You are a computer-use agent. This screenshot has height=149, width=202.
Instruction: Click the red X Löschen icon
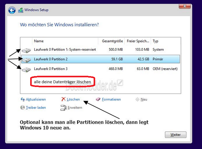coord(63,99)
